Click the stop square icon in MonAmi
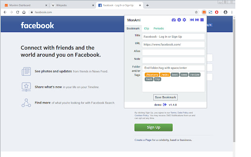Viewport: 251px width, 157px height. pyautogui.click(x=202, y=20)
